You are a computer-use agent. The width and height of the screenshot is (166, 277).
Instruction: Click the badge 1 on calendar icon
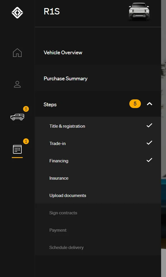click(x=26, y=141)
